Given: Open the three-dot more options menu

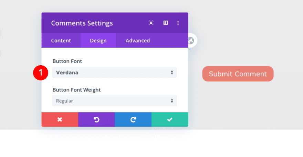Looking at the screenshot, I should point(178,23).
